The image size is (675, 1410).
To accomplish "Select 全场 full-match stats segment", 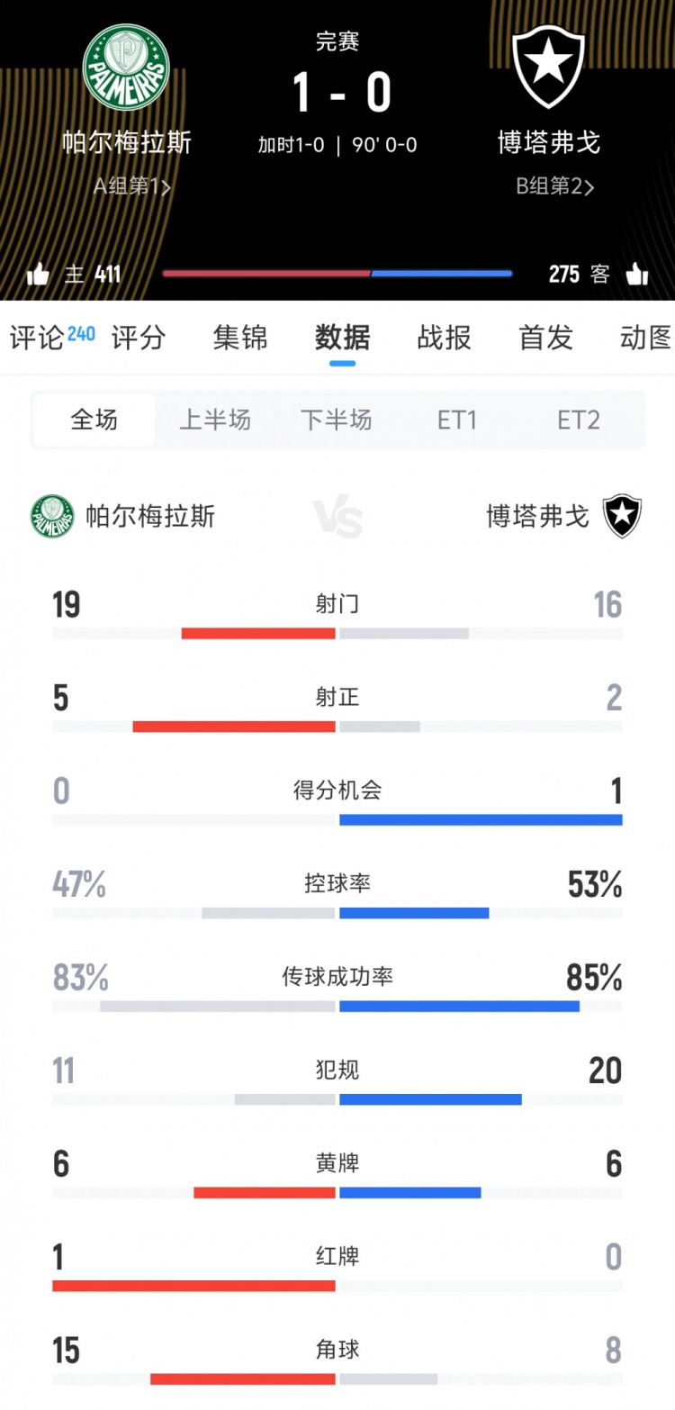I will [94, 420].
